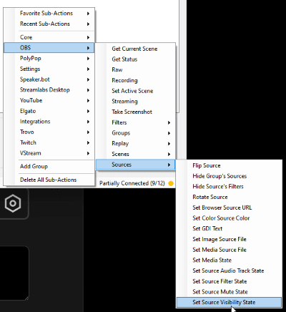The image size is (286, 312).
Task: Choose Rotate Source
Action: [x=229, y=197]
